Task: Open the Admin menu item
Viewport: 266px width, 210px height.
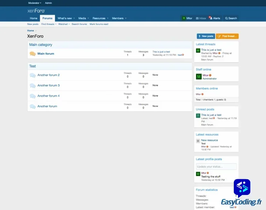Action: (48, 3)
